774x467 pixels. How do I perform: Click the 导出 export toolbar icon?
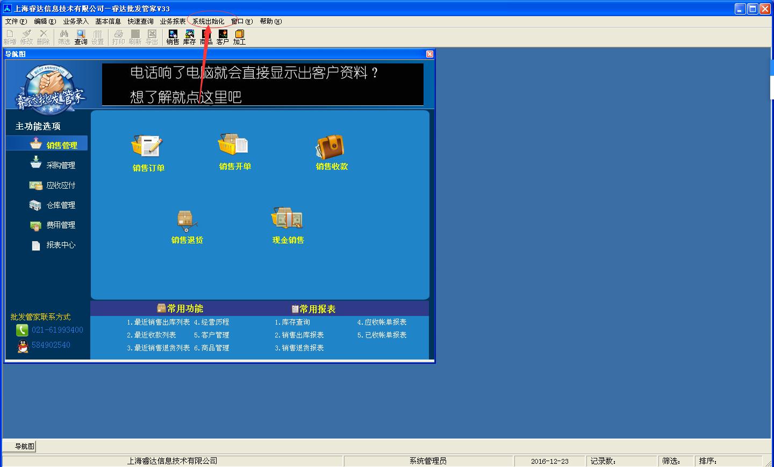152,37
